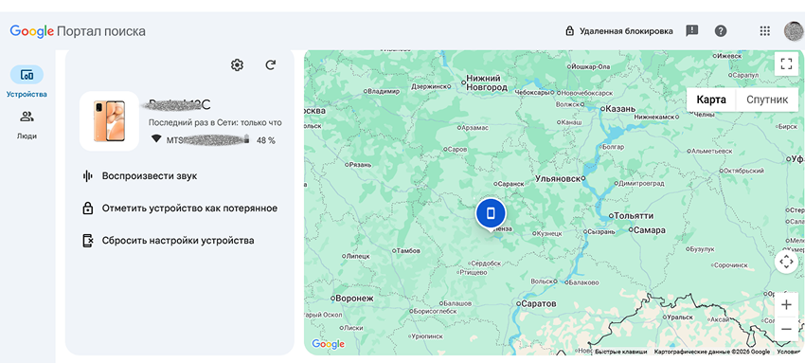Send feedback via the exclamation icon
Viewport: 805px width, 363px height.
[692, 31]
